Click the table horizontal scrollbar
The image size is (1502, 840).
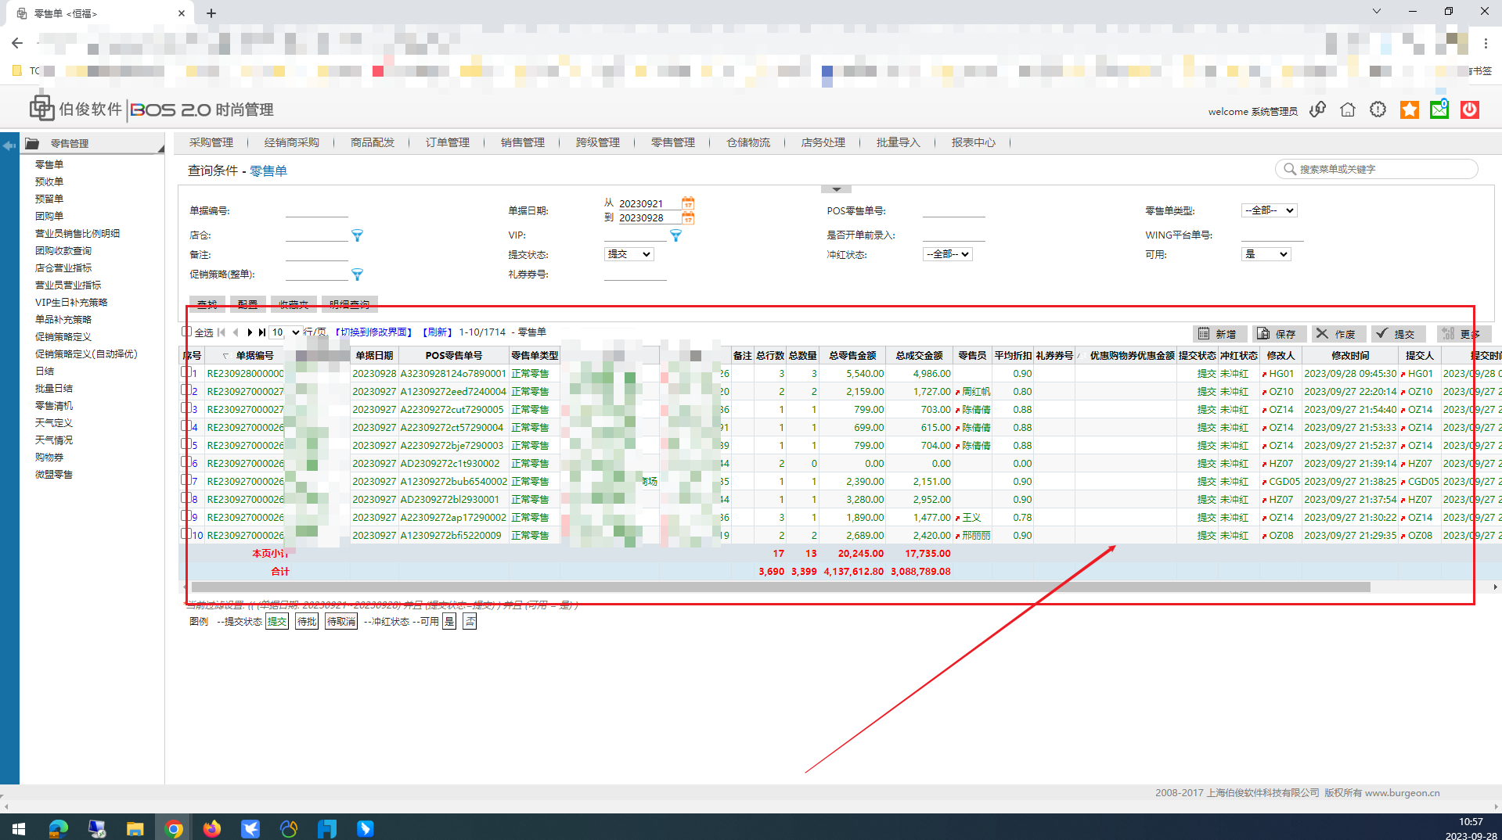(x=780, y=587)
